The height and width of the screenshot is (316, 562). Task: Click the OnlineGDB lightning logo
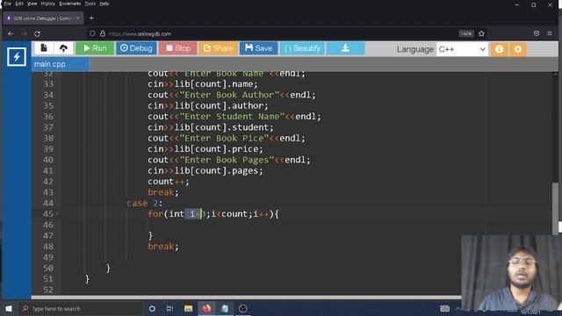(17, 56)
